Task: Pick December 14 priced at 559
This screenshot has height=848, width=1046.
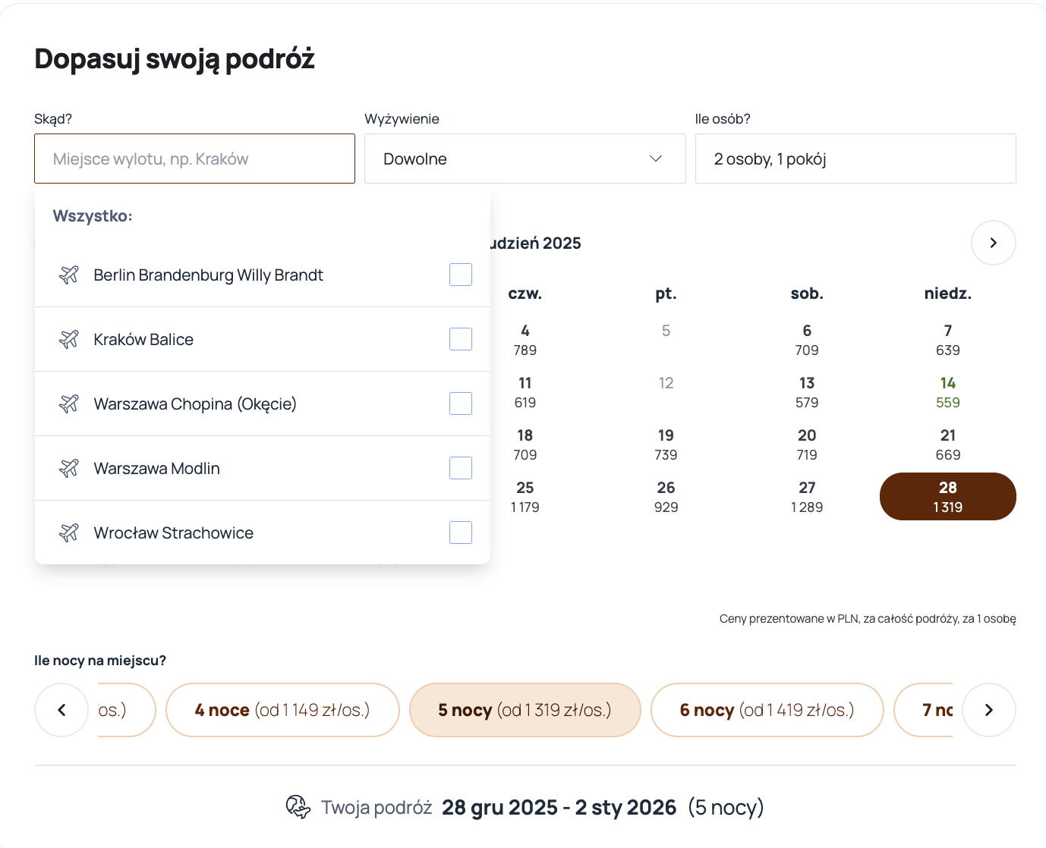Action: click(x=947, y=392)
